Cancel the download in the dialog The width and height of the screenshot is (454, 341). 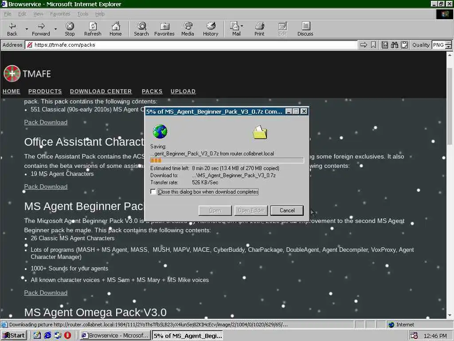tap(287, 210)
